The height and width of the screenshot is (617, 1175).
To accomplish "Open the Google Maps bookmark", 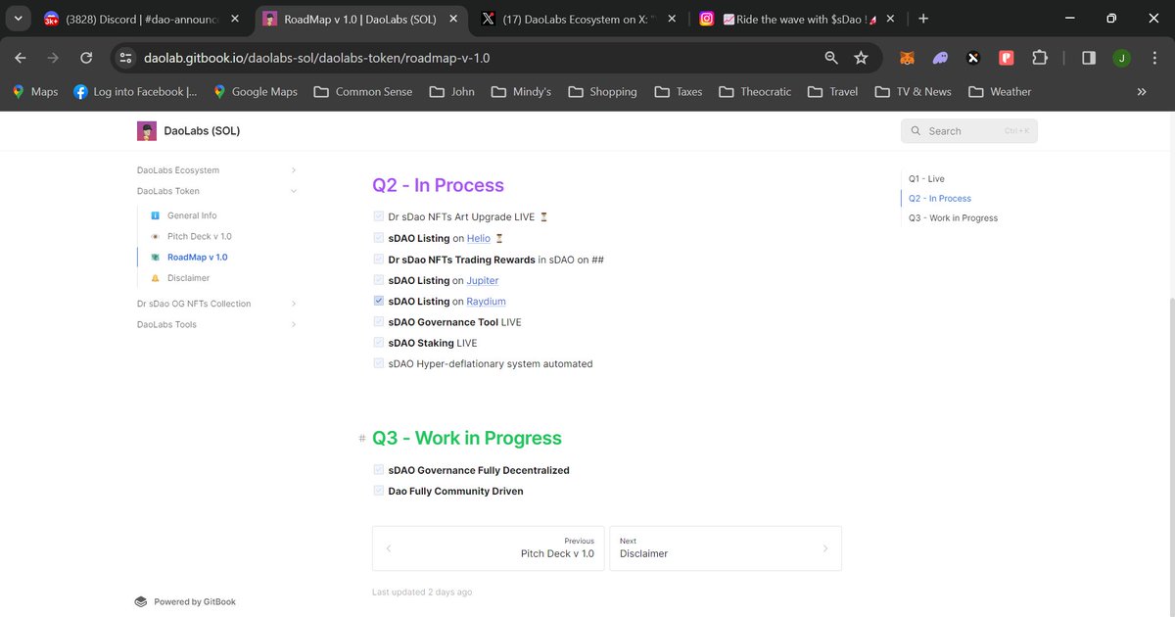I will pos(255,91).
